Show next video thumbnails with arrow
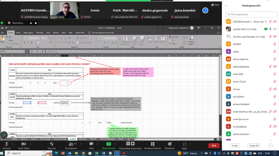Viewport: 279px width, 156px height. [205, 11]
